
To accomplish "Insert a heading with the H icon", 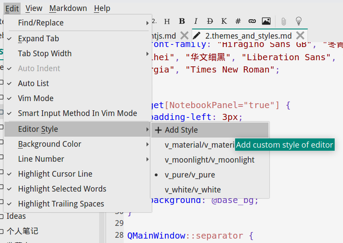I will 167,22.
